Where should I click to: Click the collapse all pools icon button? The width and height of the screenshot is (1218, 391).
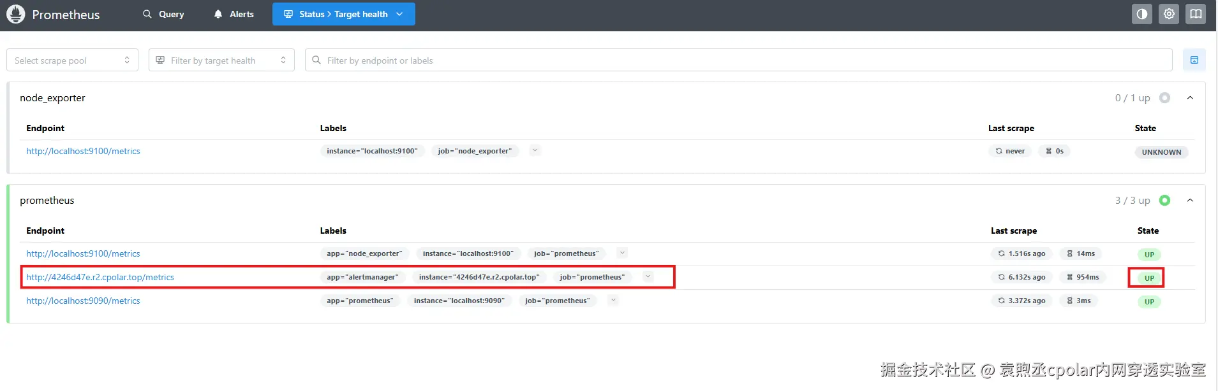click(1194, 60)
